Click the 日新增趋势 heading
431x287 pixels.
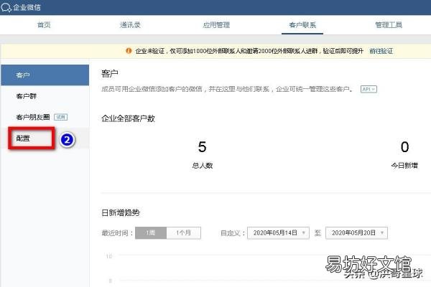(121, 212)
